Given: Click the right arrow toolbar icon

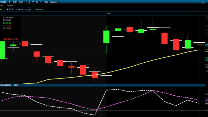Looking at the screenshot, I should (x=41, y=2).
